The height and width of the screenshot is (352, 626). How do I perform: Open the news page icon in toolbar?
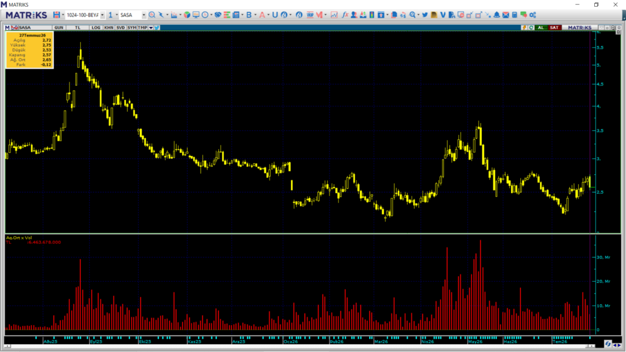coord(236,15)
